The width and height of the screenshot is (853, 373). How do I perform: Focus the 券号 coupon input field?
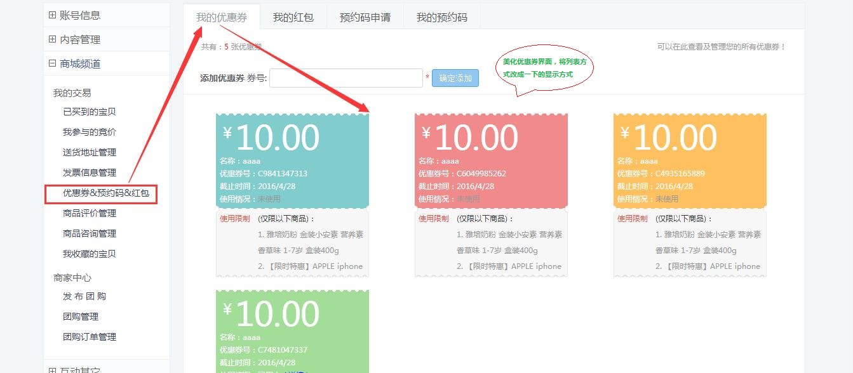point(346,78)
